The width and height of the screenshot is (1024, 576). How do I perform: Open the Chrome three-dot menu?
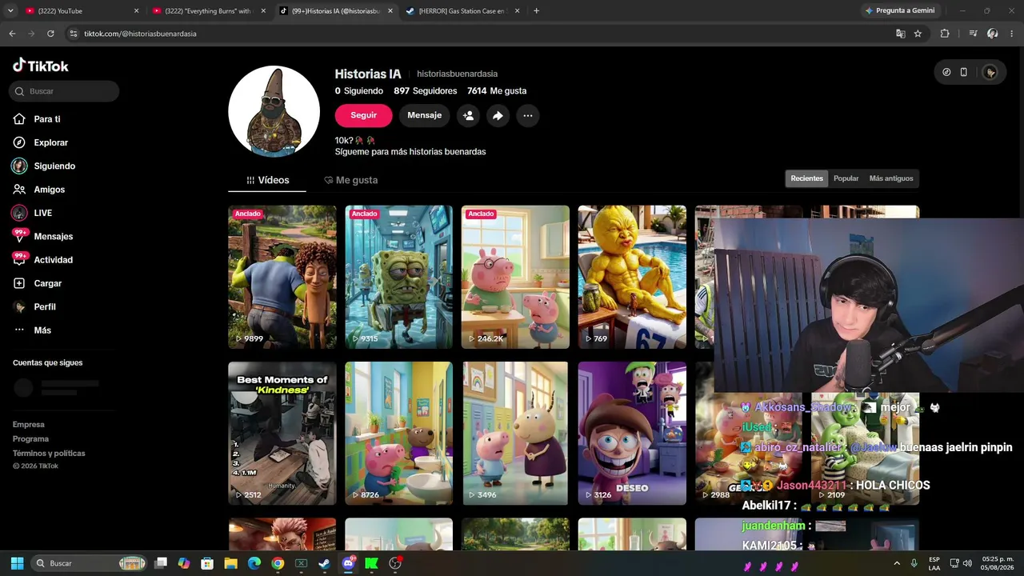(1012, 34)
